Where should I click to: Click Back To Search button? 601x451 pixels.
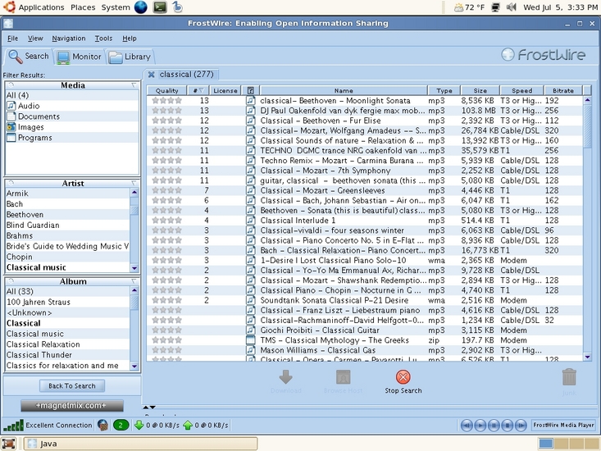coord(72,386)
